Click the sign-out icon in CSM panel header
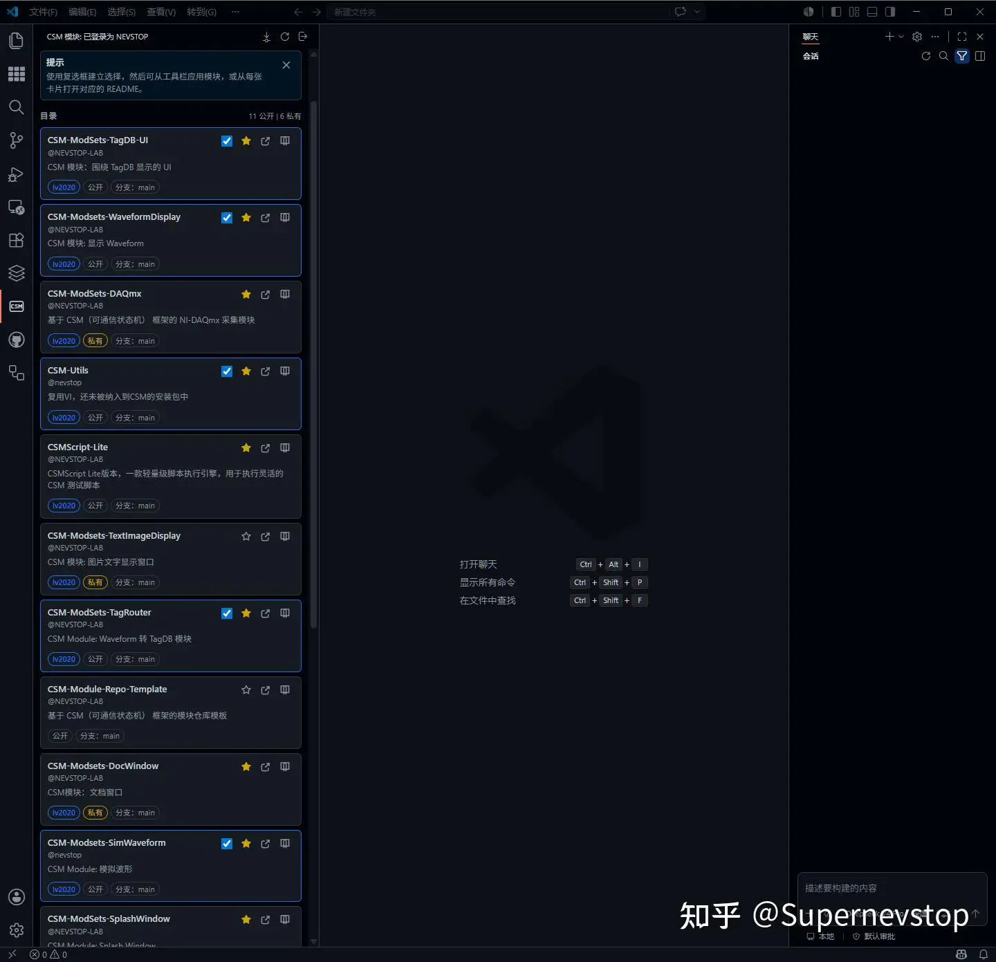 tap(302, 37)
